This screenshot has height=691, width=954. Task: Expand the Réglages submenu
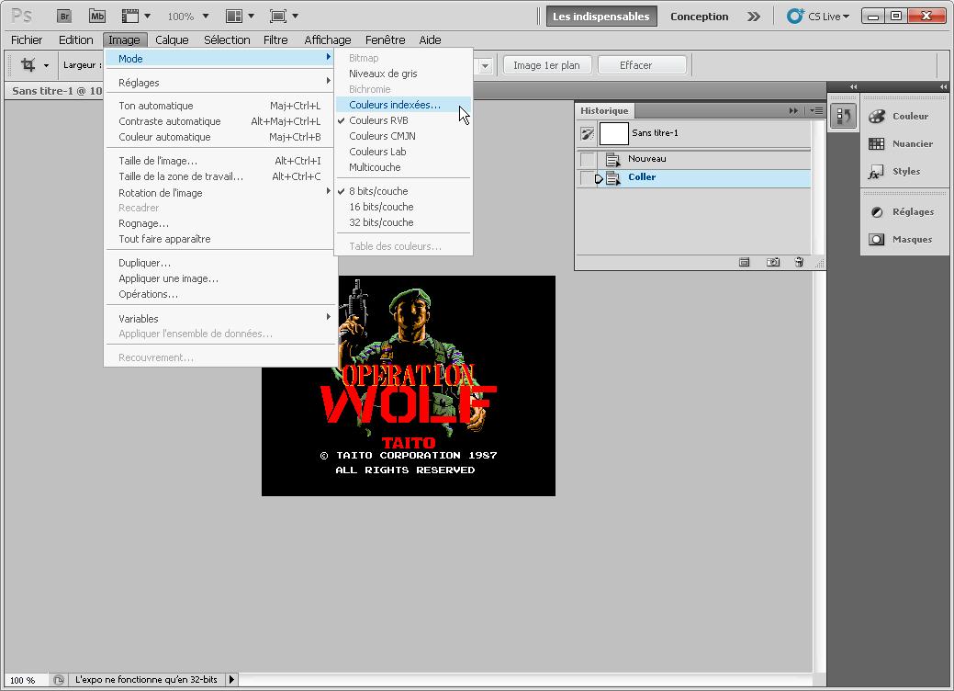(328, 81)
